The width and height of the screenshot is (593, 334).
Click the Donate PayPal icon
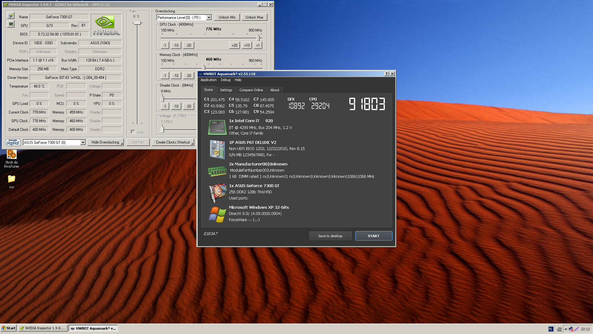coord(13,142)
